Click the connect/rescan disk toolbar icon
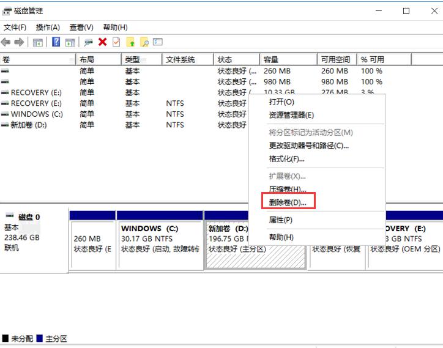Screen dimensions: 443x348 click(88, 42)
